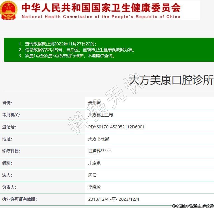Click the license validity dates 2018/12/4 -至- 2023/12/4
This screenshot has width=214, height=208.
tap(113, 199)
